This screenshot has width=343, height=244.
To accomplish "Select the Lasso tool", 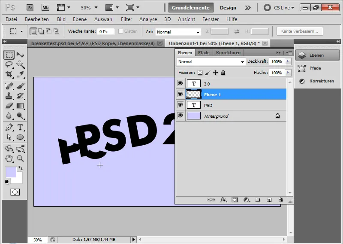I will pos(9,64).
